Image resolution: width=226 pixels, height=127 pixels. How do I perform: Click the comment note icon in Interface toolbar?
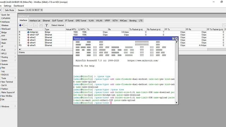41,25
